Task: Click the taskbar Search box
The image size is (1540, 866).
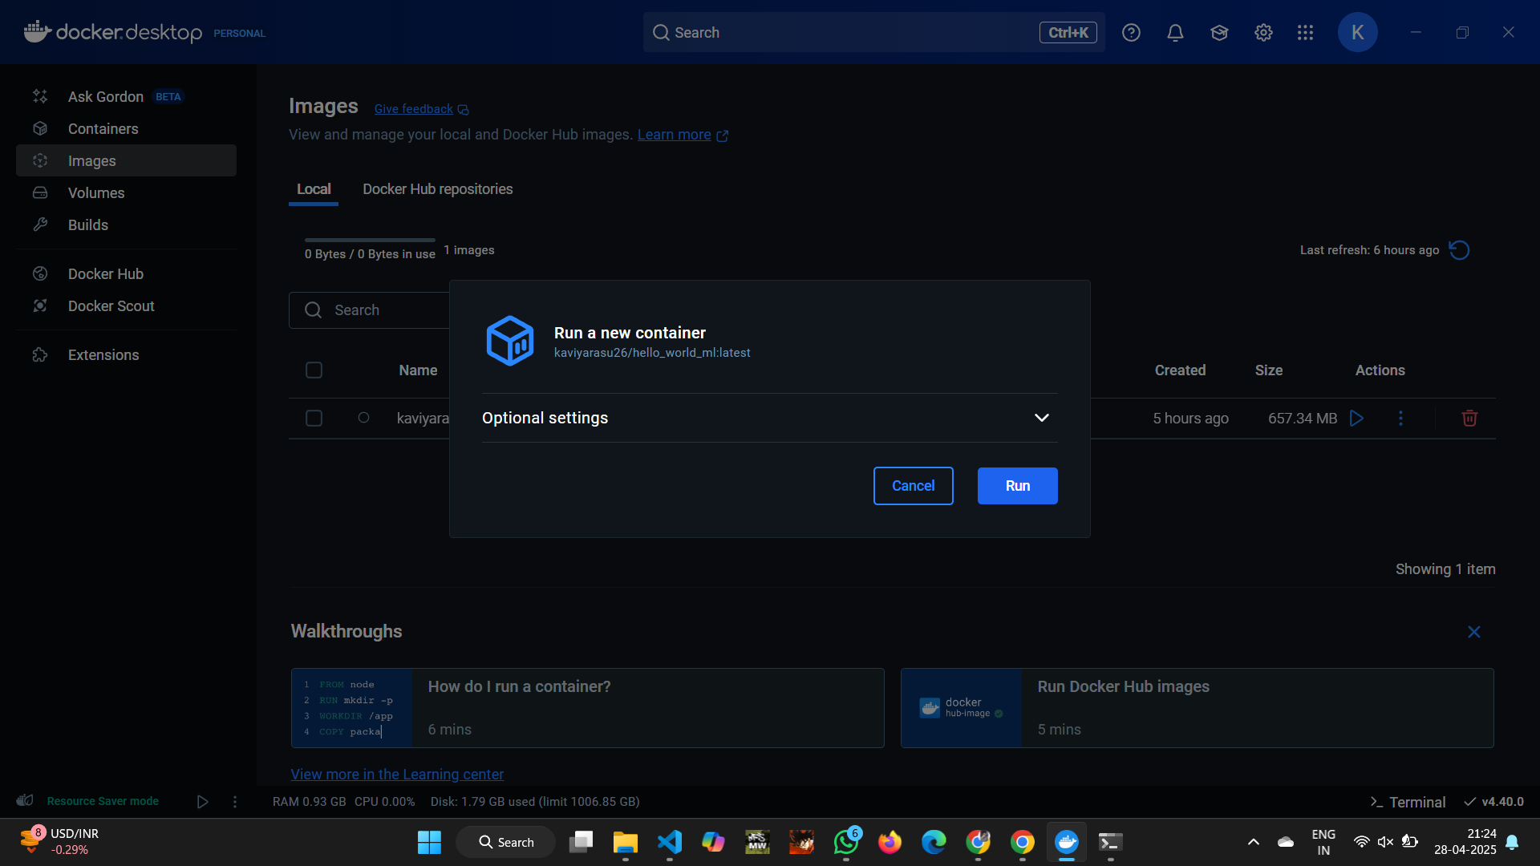Action: [x=506, y=842]
